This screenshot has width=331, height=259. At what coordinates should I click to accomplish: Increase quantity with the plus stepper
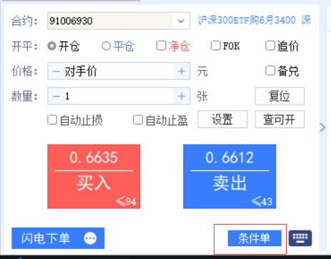tap(182, 96)
